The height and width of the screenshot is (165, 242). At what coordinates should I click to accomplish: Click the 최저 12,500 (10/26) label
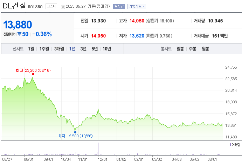tap(75, 136)
